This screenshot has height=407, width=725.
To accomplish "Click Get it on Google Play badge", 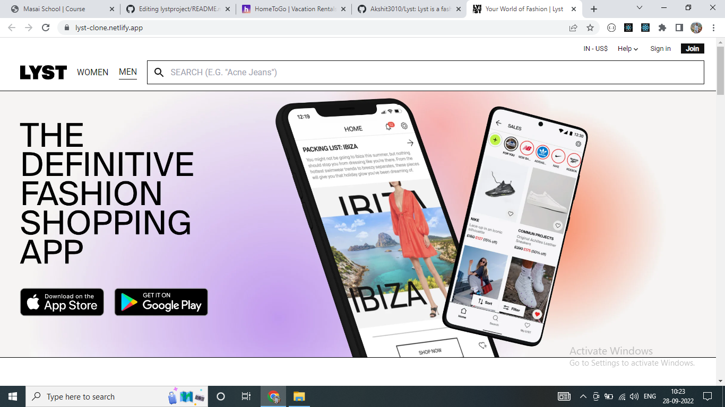I will pos(161,302).
